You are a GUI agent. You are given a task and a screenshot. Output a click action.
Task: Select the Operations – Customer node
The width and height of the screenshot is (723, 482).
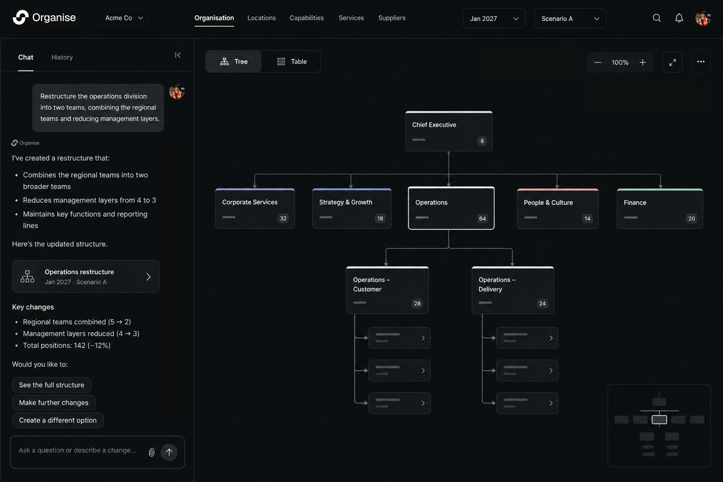point(387,290)
